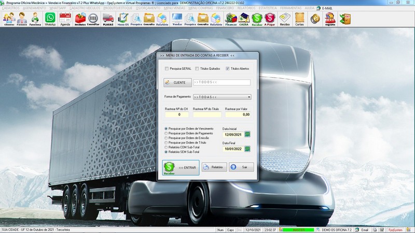Check the Pesquisa GERAL checkbox

(x=167, y=69)
